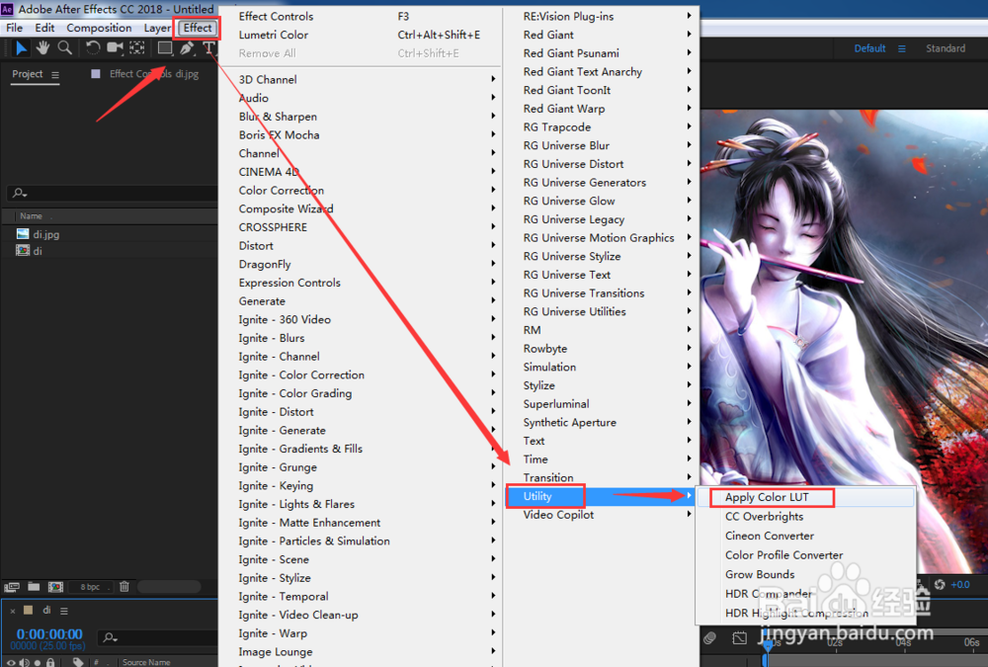
Task: Toggle the audio speaker column in timeline
Action: [24, 662]
